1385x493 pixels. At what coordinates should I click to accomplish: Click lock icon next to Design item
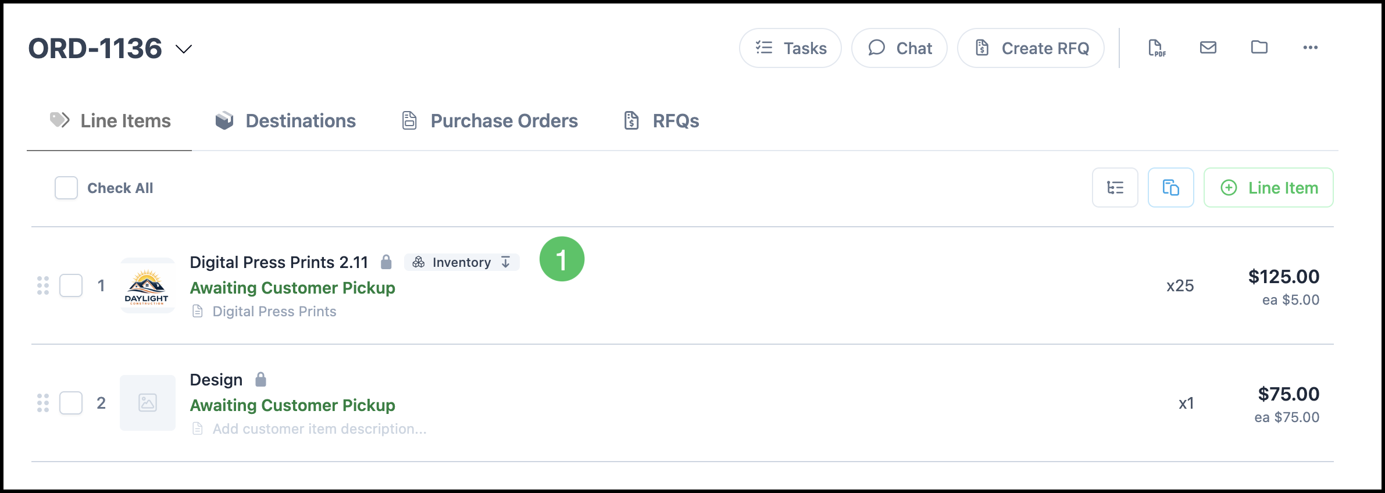coord(261,380)
